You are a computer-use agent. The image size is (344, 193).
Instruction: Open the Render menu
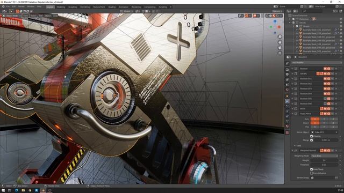coord(21,7)
